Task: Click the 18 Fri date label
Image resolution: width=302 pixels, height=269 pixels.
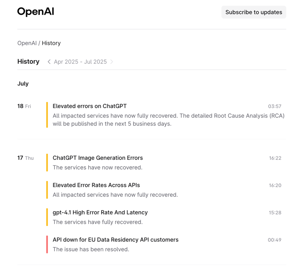Action: click(24, 106)
